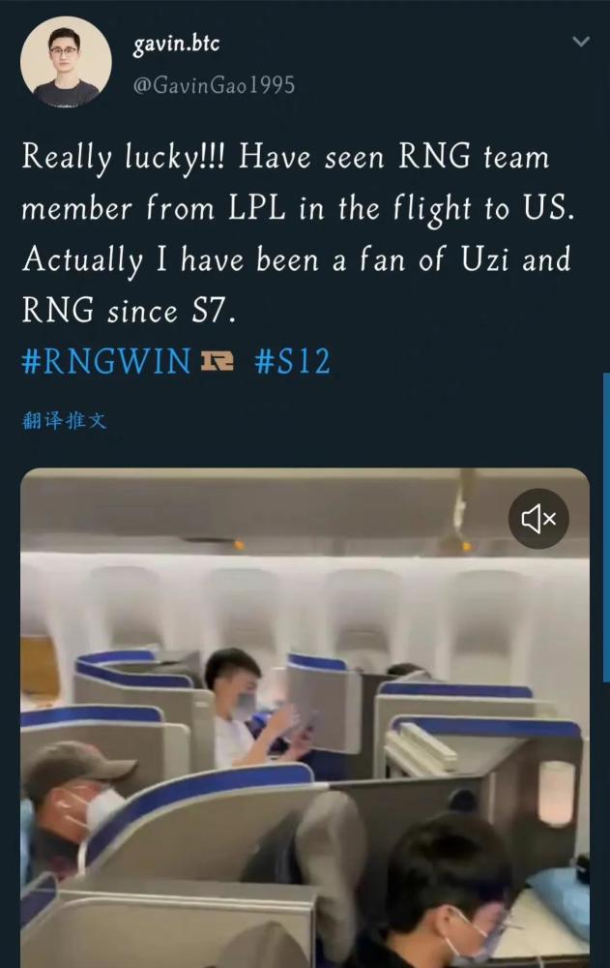Open the tweet options chevron menu
Viewport: 610px width, 968px height.
pyautogui.click(x=581, y=42)
